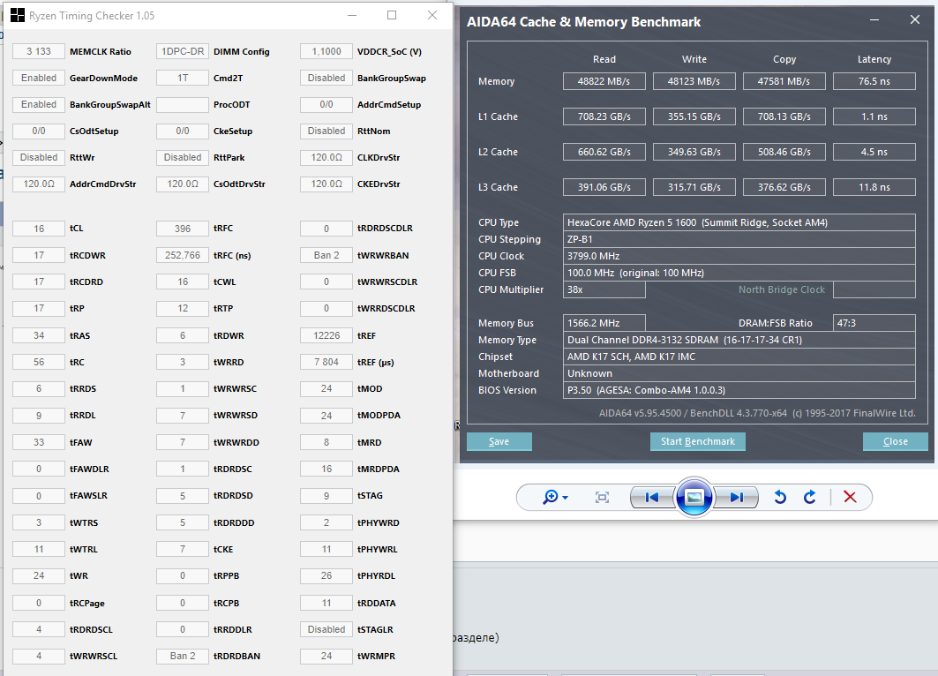The image size is (938, 676).
Task: Click CPU Clock 3799.0 MHz field
Action: tap(739, 256)
